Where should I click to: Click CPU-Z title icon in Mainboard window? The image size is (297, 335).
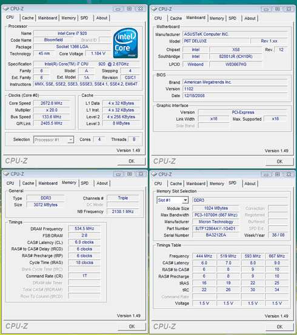154,9
